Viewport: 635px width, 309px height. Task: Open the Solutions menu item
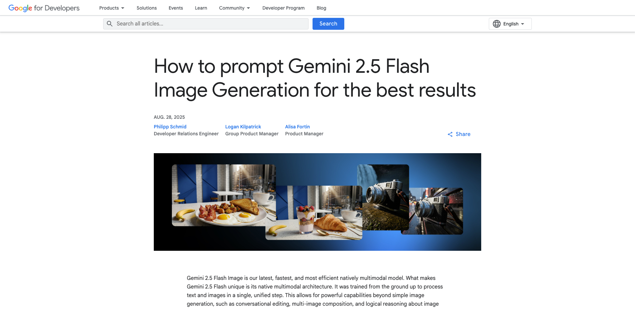[x=147, y=8]
